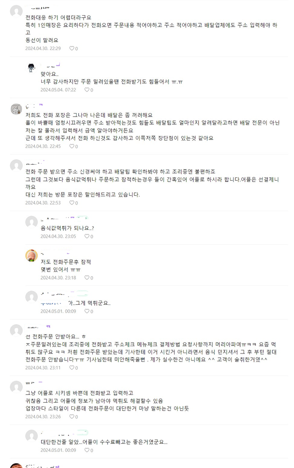Open profile avatar next to '그냥 어플로 시키셈'
294x468 pixels.
(x=16, y=387)
